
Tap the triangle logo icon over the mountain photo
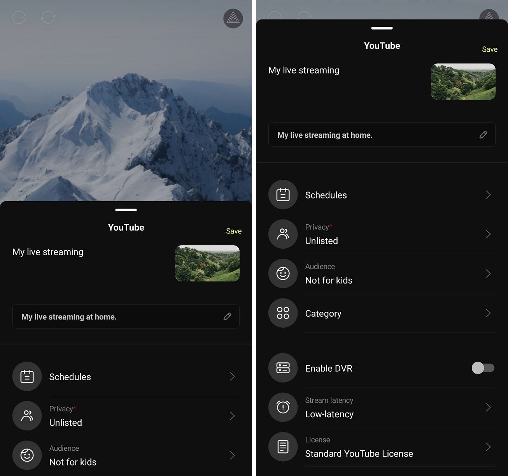(233, 18)
